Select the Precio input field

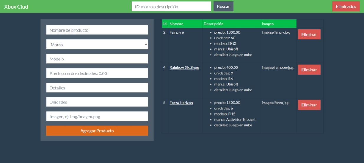(x=97, y=73)
